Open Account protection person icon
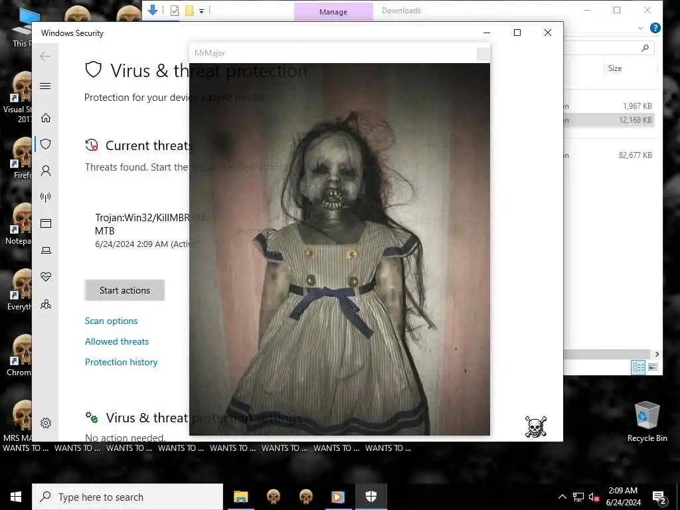Image resolution: width=680 pixels, height=510 pixels. (46, 171)
